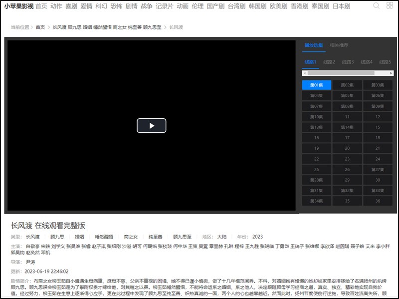Choose episode 第33集
This screenshot has height=299, width=399.
(378, 191)
